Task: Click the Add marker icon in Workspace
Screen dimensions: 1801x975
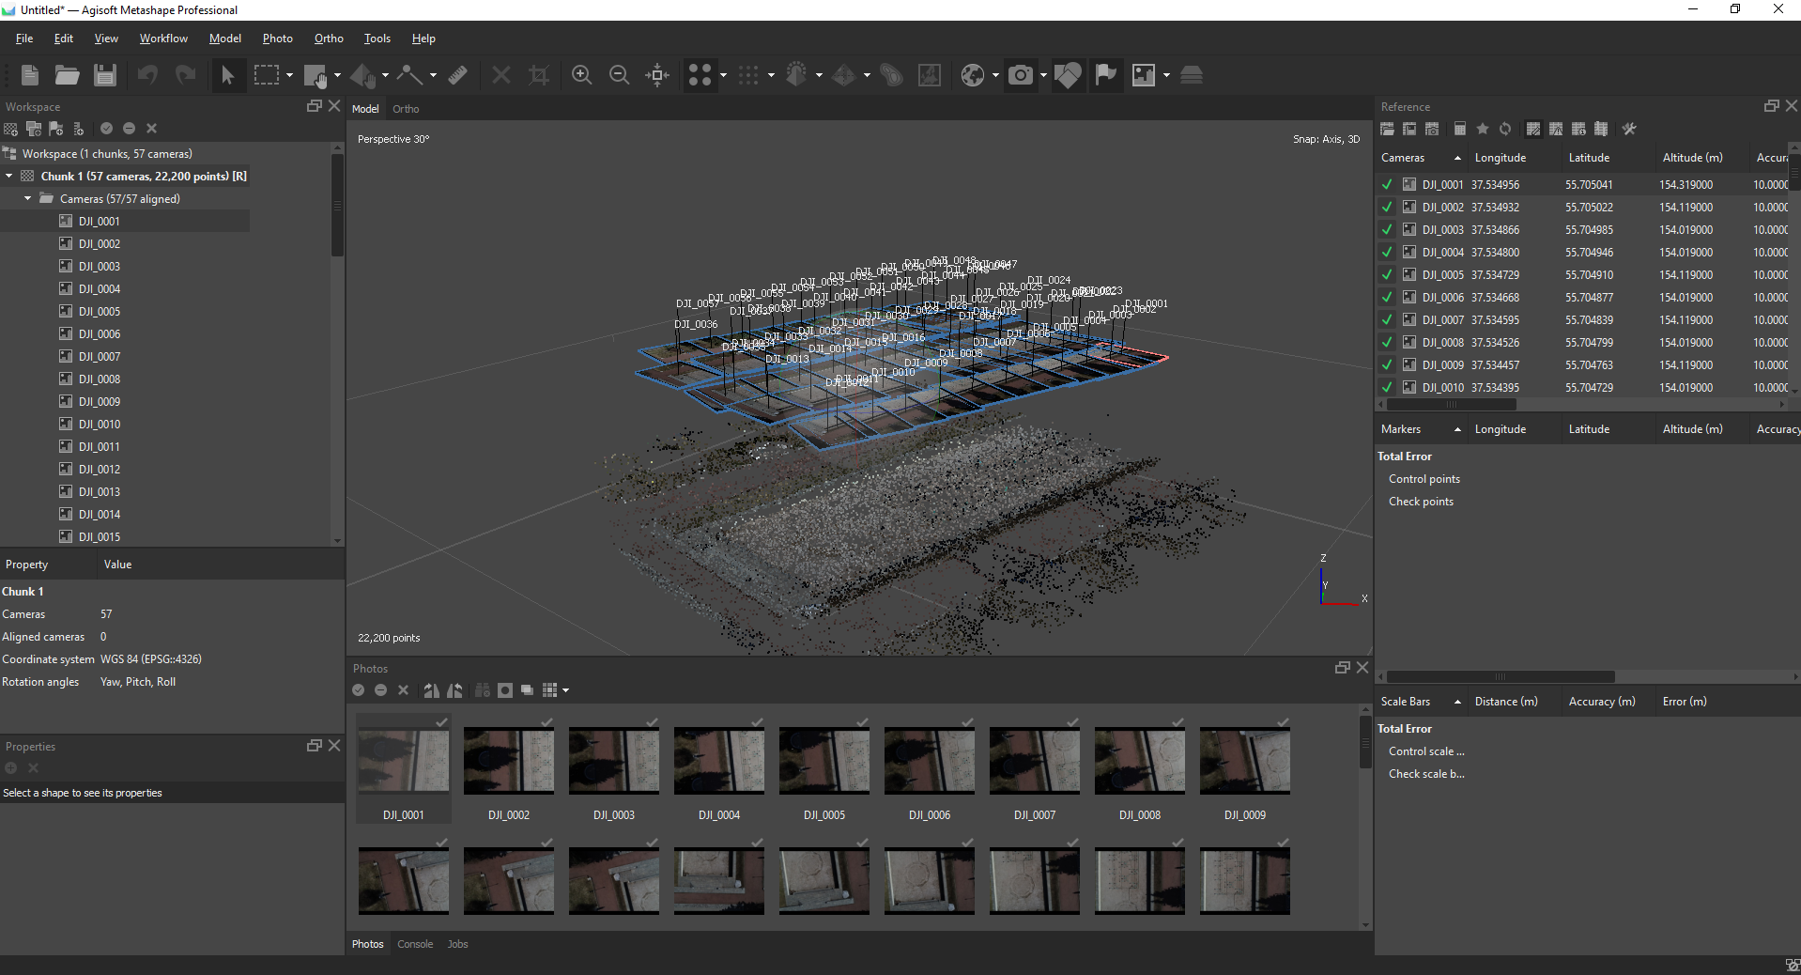Action: 56,129
